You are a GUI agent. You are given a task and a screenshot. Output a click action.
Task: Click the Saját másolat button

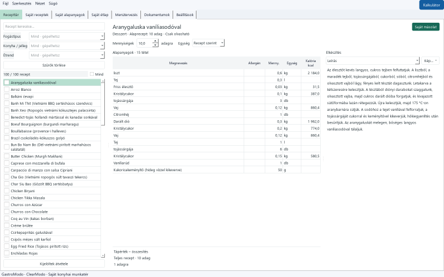click(426, 27)
